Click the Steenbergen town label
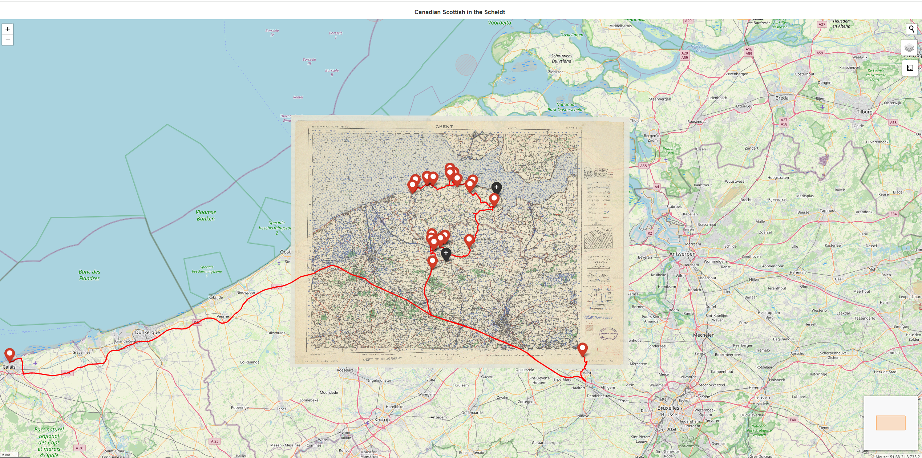922x458 pixels. (x=660, y=99)
